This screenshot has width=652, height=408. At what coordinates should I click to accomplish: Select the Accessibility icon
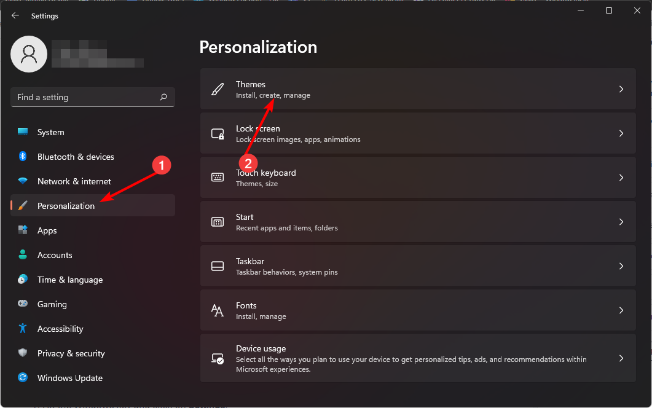click(23, 329)
